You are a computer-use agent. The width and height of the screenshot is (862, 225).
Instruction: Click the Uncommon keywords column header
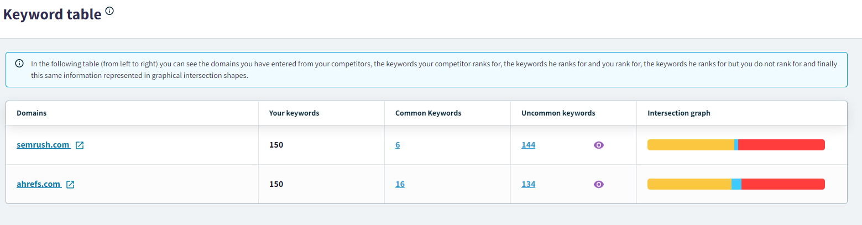coord(558,113)
